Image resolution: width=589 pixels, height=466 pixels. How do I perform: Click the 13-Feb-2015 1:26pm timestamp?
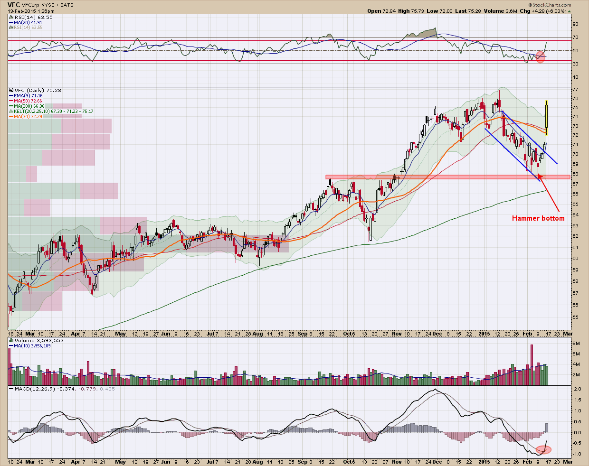click(30, 10)
